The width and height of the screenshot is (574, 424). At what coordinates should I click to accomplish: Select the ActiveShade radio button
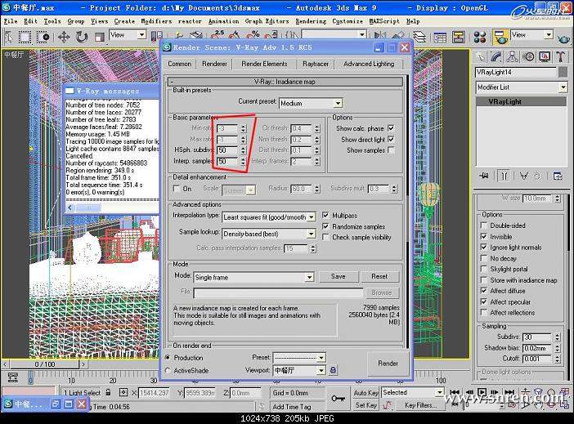(168, 370)
